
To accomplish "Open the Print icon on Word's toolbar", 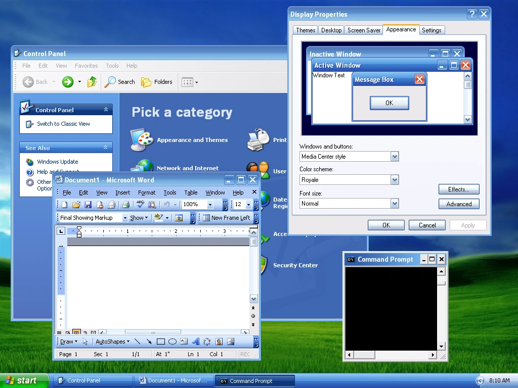I will tap(125, 204).
